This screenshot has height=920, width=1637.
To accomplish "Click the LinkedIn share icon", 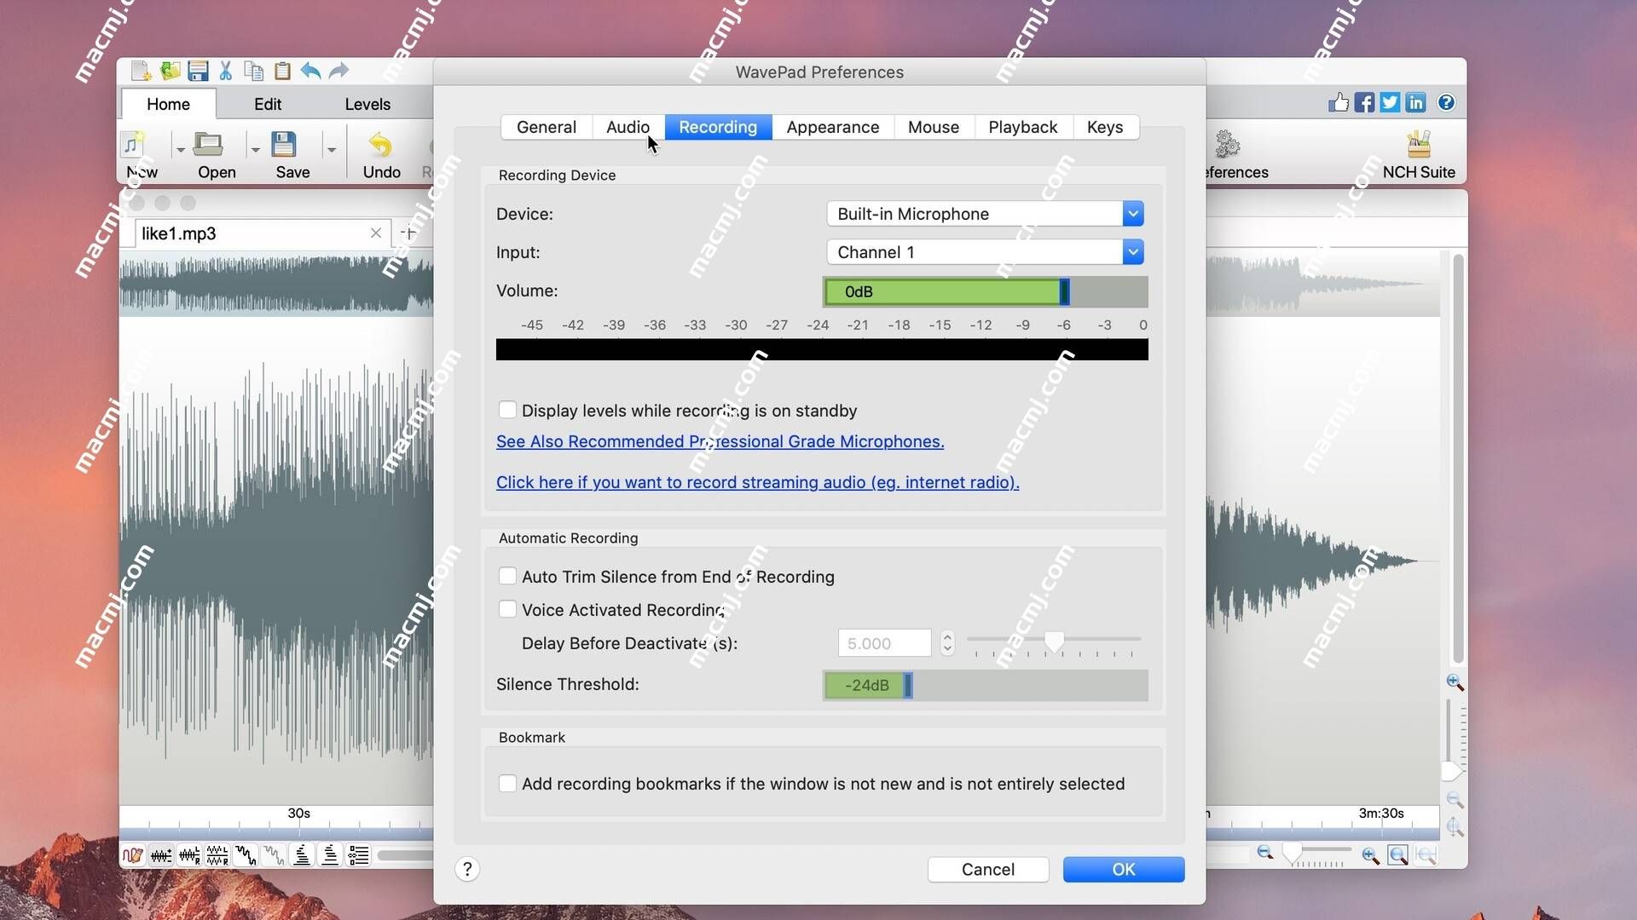I will tap(1416, 103).
